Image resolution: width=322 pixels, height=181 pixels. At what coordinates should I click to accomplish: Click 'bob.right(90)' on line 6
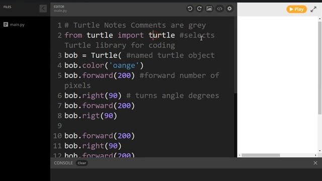pos(93,96)
